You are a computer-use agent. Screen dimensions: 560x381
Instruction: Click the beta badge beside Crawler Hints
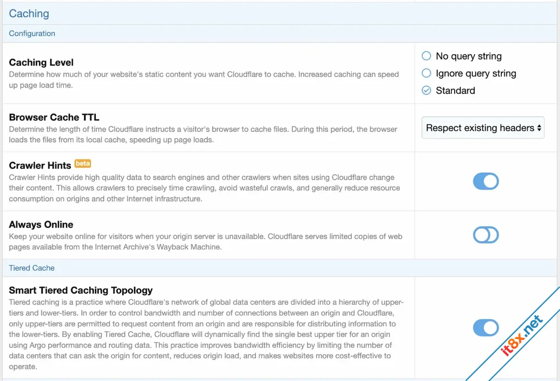click(83, 163)
